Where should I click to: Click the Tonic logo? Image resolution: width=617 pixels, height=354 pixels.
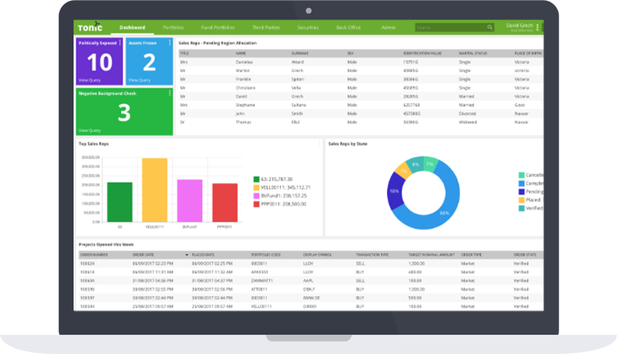point(90,27)
